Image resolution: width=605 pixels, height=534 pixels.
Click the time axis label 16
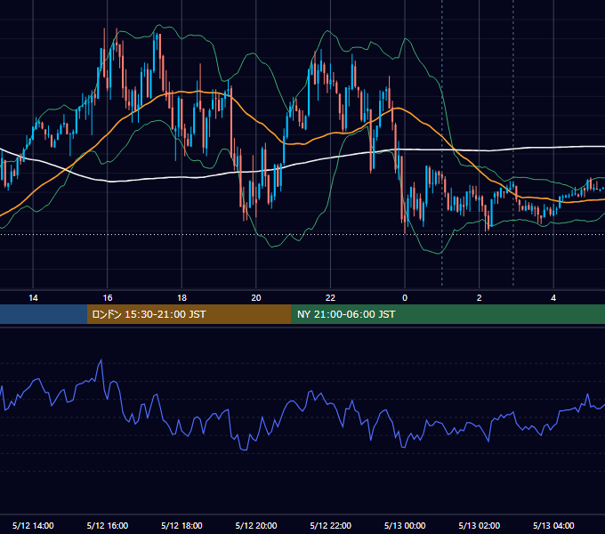click(108, 298)
